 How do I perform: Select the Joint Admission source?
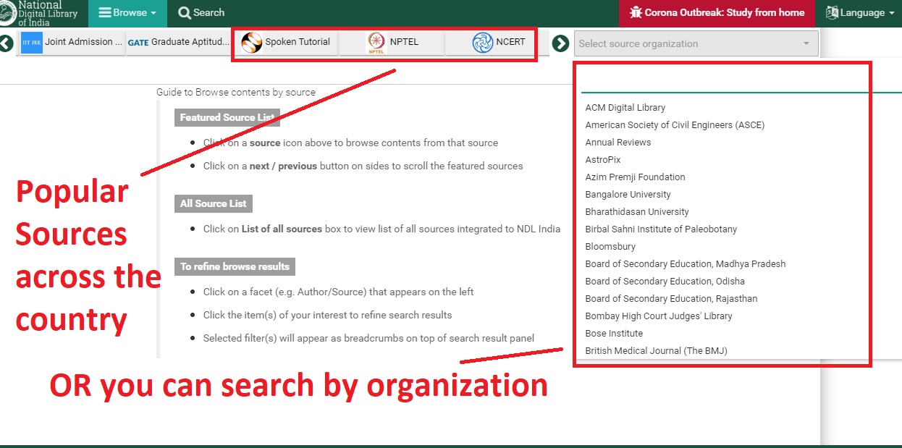pyautogui.click(x=72, y=43)
